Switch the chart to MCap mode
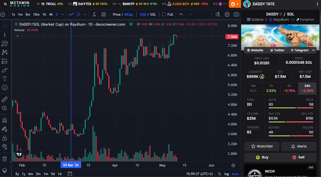 pos(129,14)
